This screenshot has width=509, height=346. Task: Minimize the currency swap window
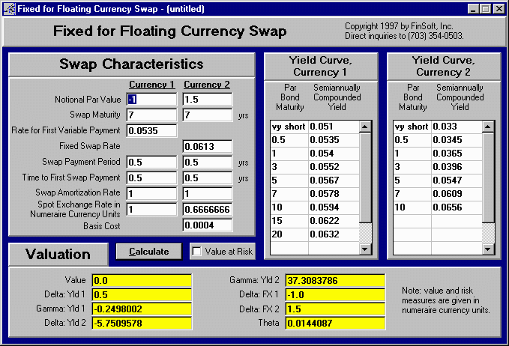(x=474, y=8)
